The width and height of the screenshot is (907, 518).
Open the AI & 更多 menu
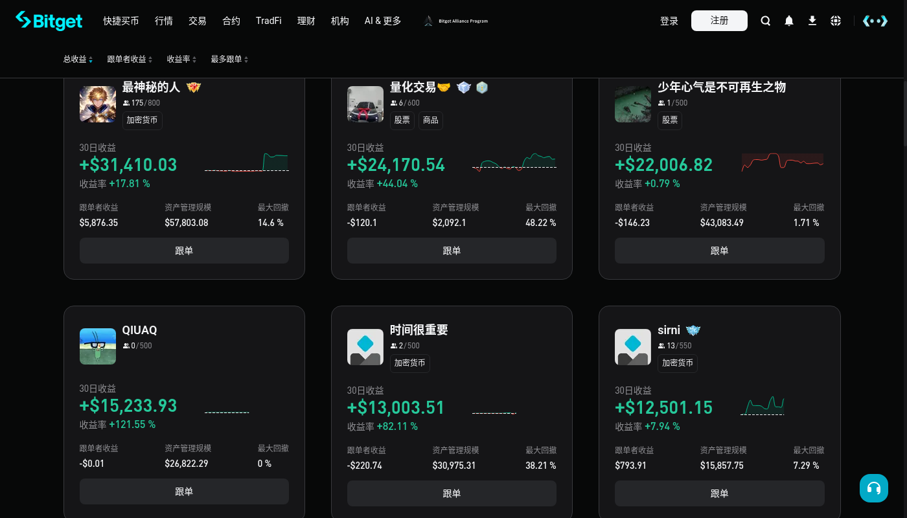pyautogui.click(x=383, y=21)
